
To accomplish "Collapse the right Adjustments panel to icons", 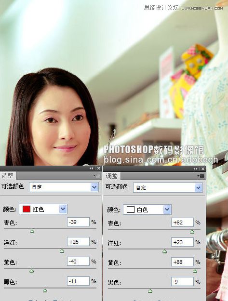I will 196,169.
